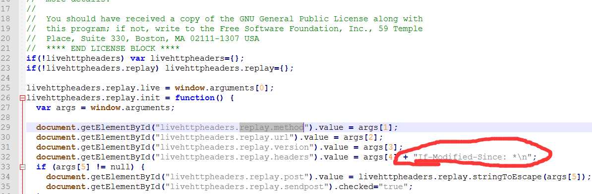This screenshot has width=592, height=194.
Task: Click the END LICENSE BLOCK comment
Action: coord(113,48)
